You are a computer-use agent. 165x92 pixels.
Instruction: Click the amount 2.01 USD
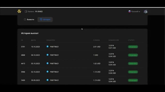point(97,47)
